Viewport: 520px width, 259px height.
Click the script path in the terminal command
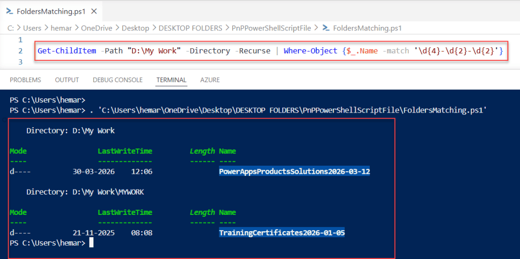(292, 110)
